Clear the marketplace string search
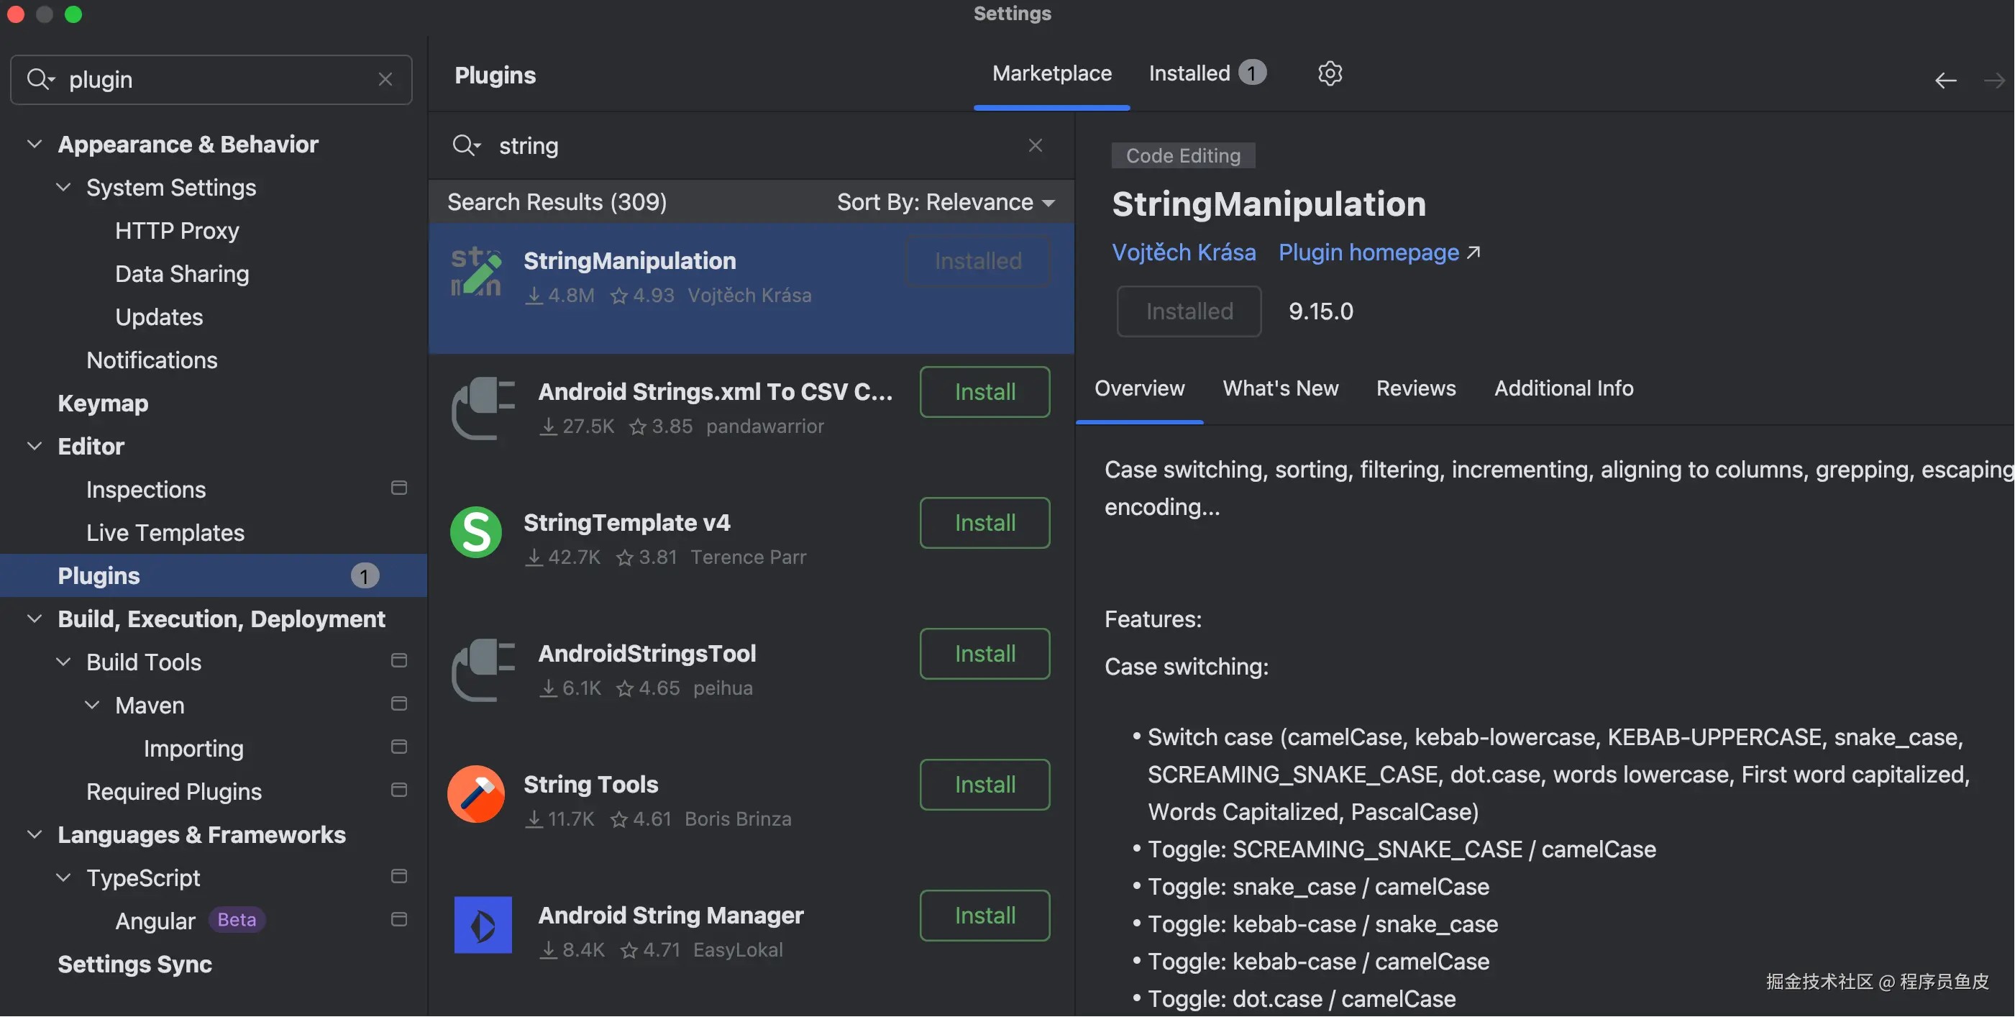The image size is (2015, 1017). coord(1035,145)
